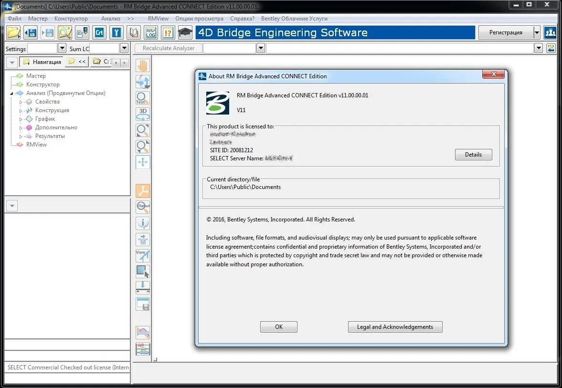This screenshot has width=562, height=388.
Task: Click inside the Sum LC input field
Action: 104,48
